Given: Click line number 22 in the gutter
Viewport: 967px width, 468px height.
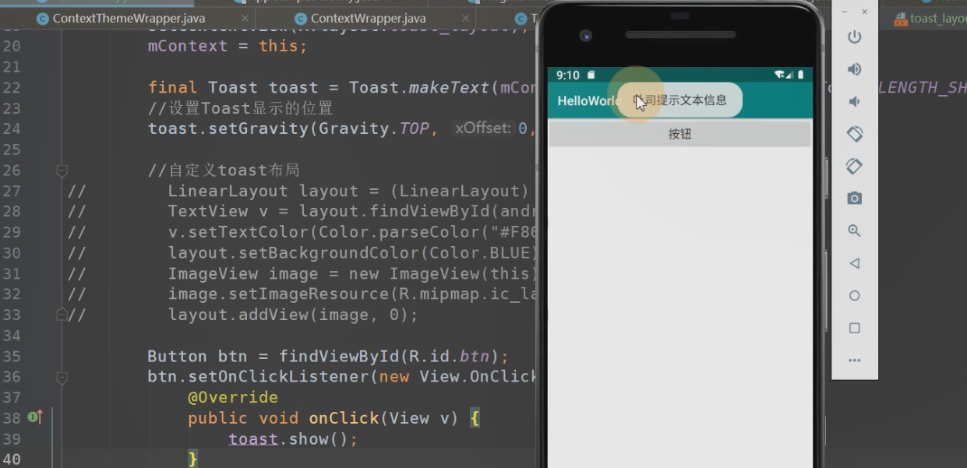Looking at the screenshot, I should pos(12,87).
